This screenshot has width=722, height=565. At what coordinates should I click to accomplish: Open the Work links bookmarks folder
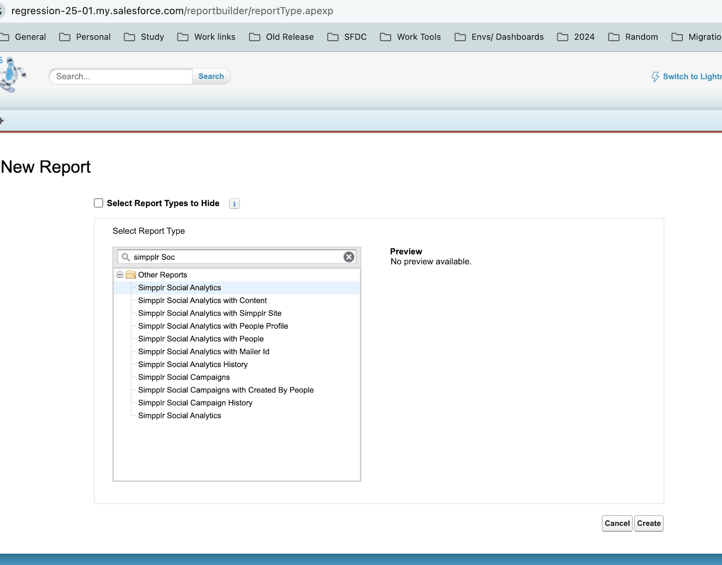pyautogui.click(x=206, y=37)
